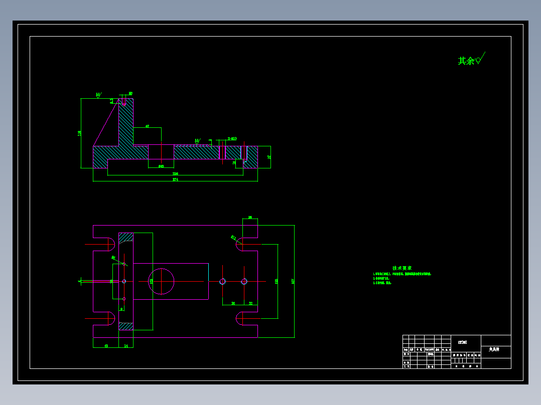Select the roughness symbol on the base top surface
This screenshot has width=541, height=405.
click(197, 141)
